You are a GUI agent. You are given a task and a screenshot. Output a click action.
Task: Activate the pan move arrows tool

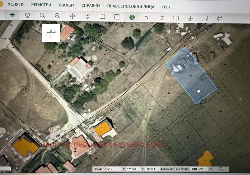(72, 16)
